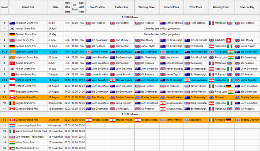This screenshot has height=151, width=260.
Task: Click the Turkish flag beside Turkish Grand Prix
Action: point(12,63)
